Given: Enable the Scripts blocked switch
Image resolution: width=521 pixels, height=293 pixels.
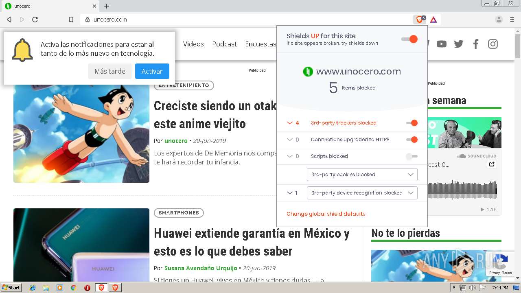Looking at the screenshot, I should tap(412, 156).
